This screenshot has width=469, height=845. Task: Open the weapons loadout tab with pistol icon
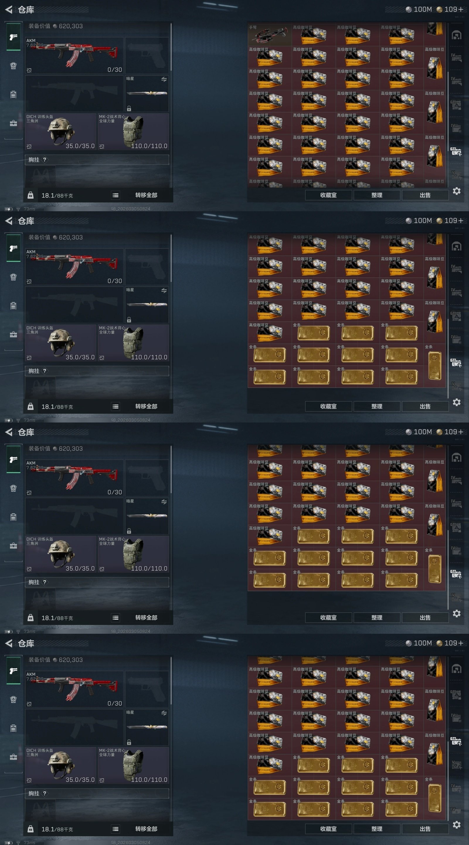coord(13,37)
